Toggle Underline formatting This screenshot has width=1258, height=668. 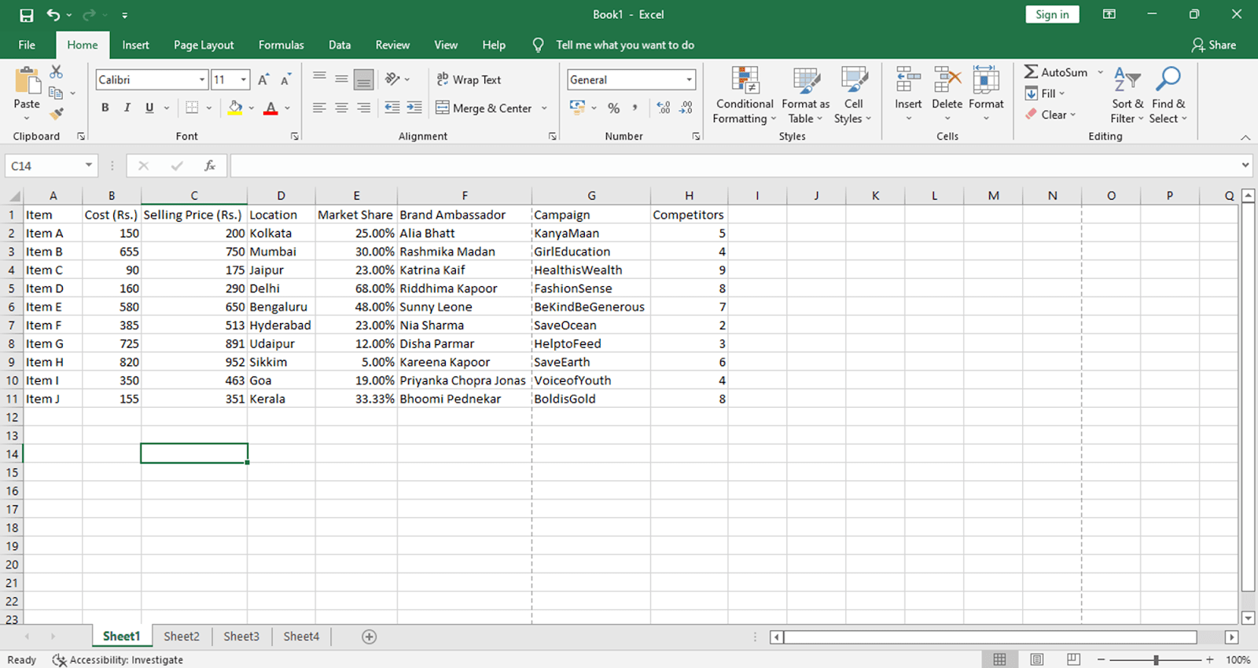pyautogui.click(x=149, y=108)
